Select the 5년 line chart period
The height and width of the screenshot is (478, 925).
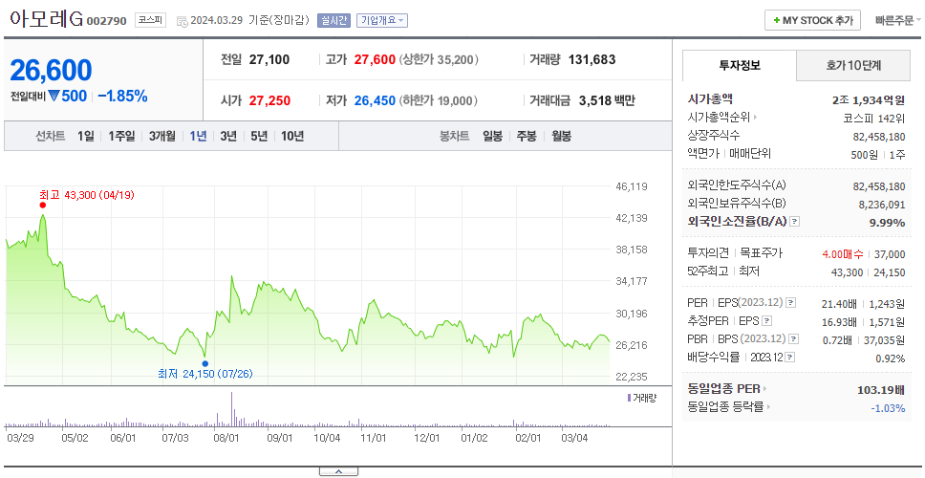click(x=259, y=137)
